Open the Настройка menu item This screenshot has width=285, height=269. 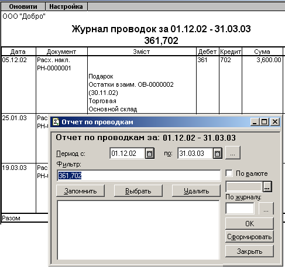point(66,6)
